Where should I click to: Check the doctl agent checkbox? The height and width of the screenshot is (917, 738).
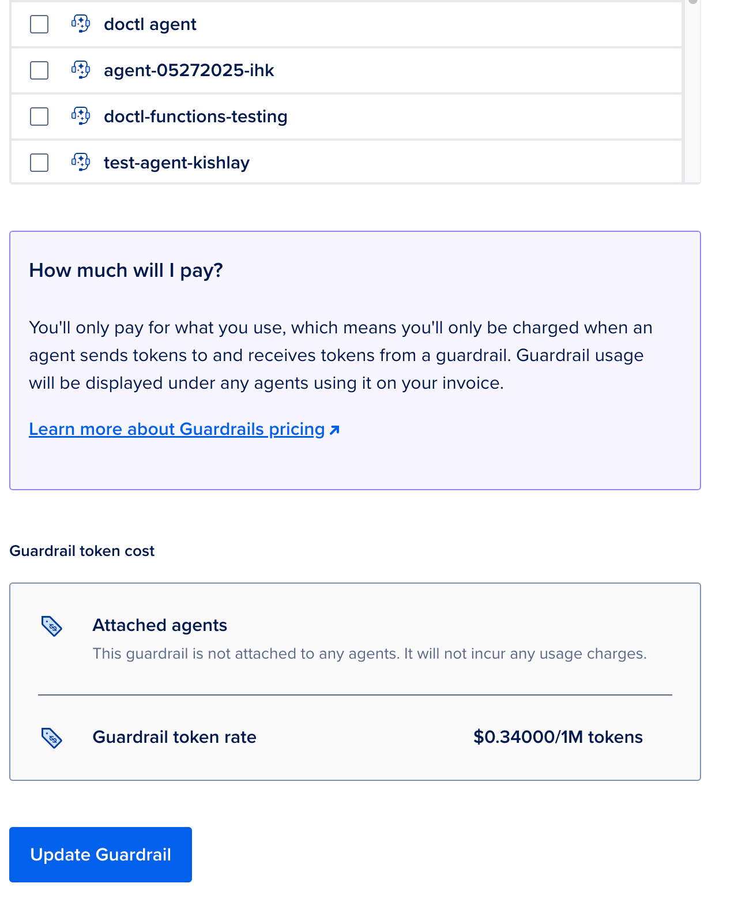coord(39,24)
